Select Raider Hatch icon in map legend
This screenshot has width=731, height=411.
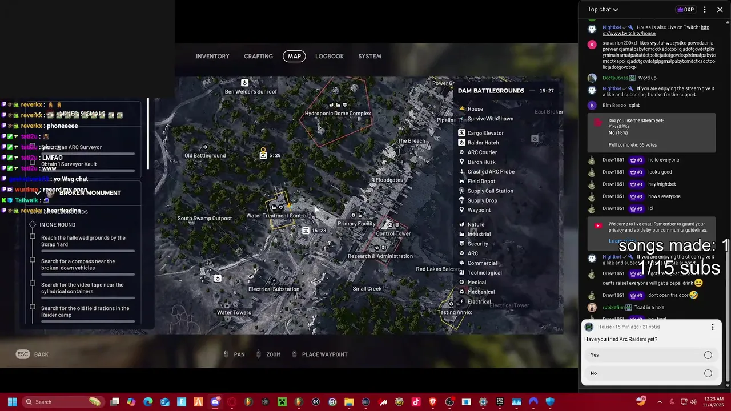[461, 143]
